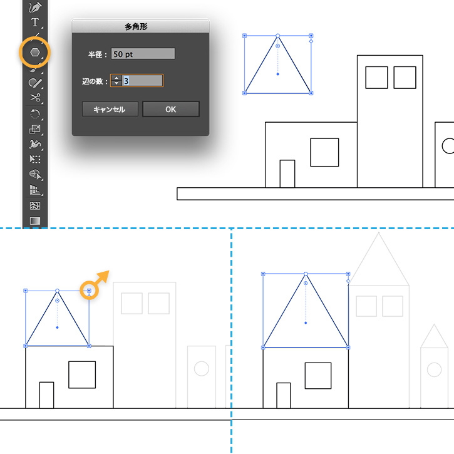
Task: Select the long ground bar in top panel
Action: (x=316, y=193)
